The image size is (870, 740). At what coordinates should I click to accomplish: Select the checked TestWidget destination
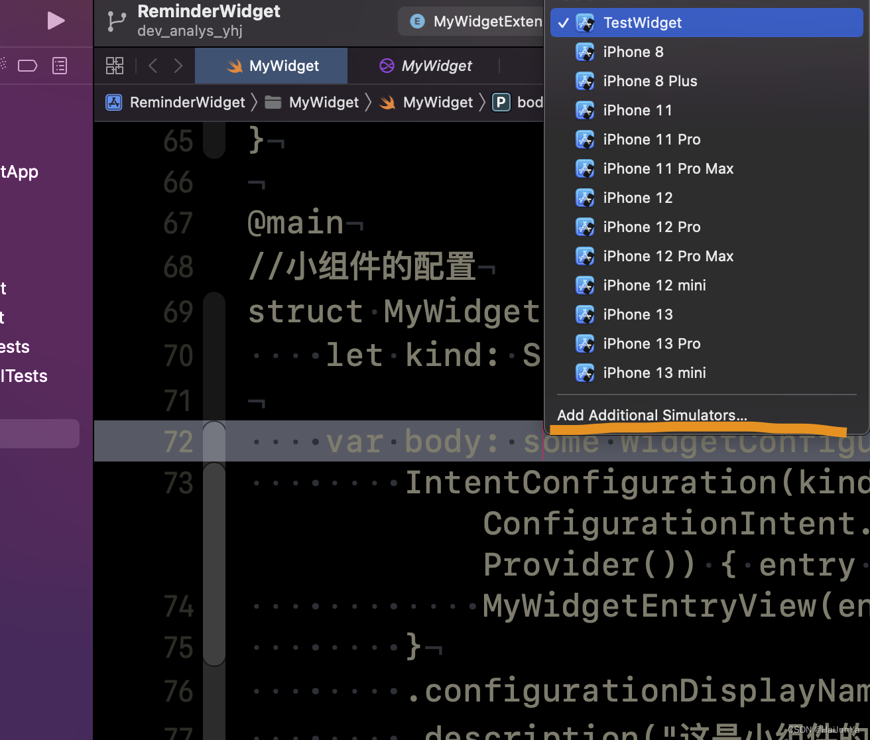(707, 23)
